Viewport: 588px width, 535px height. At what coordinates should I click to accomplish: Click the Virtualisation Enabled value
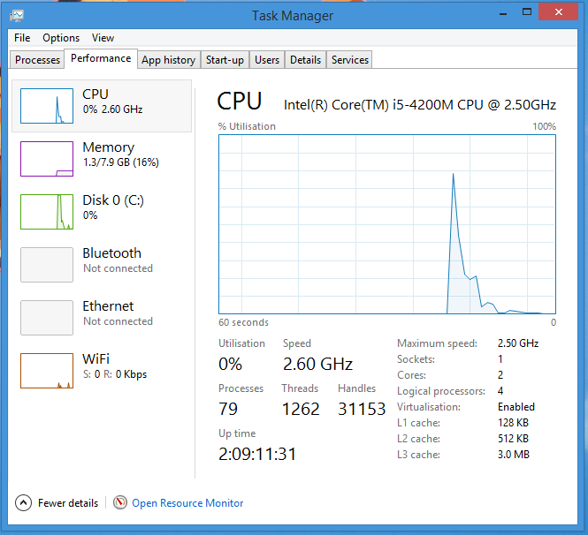click(516, 407)
